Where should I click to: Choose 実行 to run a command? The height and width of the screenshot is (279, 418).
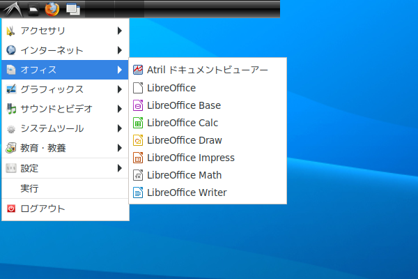pyautogui.click(x=65, y=188)
